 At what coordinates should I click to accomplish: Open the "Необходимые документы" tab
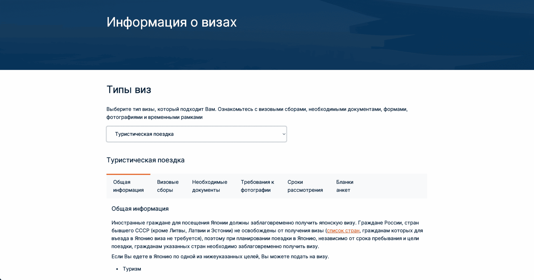point(210,186)
